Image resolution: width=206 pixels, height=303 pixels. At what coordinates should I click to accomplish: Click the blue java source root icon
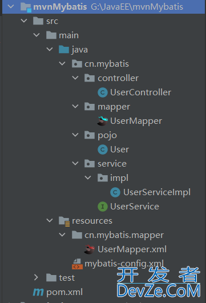(x=64, y=50)
